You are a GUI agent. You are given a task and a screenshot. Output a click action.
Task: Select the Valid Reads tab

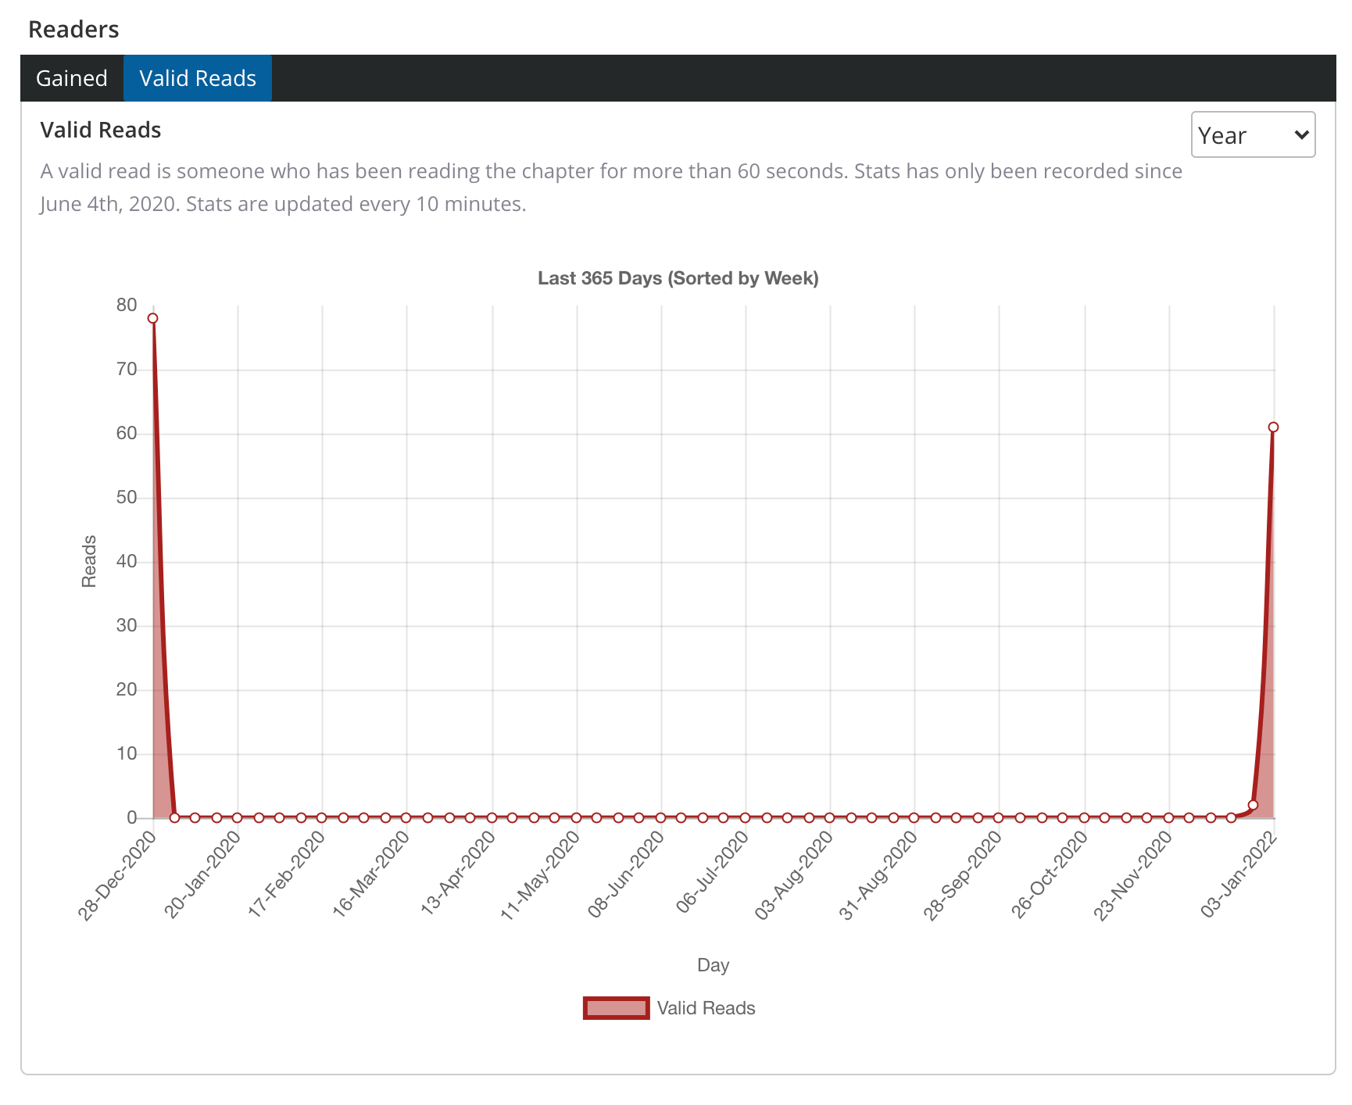point(198,78)
